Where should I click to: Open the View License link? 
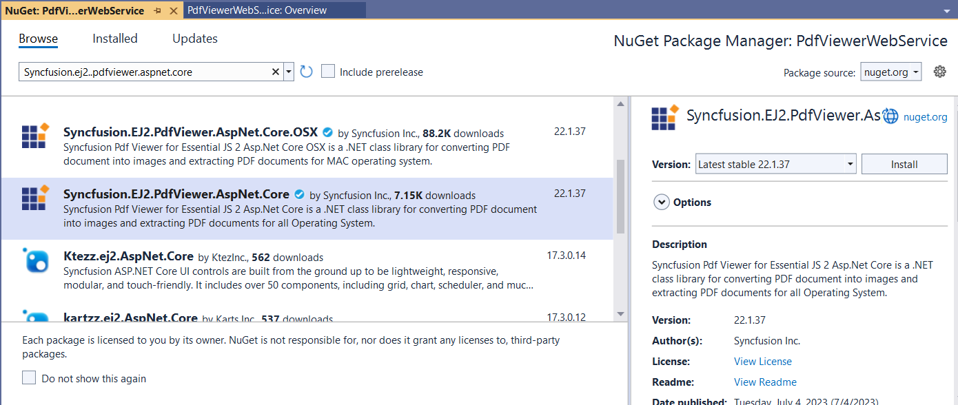click(x=762, y=361)
